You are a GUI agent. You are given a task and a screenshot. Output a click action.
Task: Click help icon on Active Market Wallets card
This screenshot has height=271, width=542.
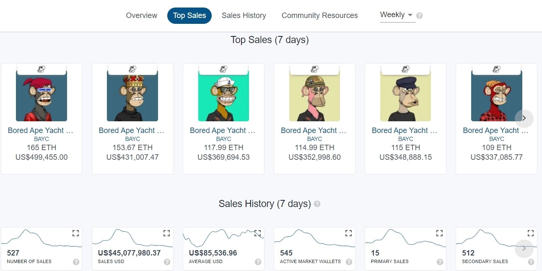[349, 262]
